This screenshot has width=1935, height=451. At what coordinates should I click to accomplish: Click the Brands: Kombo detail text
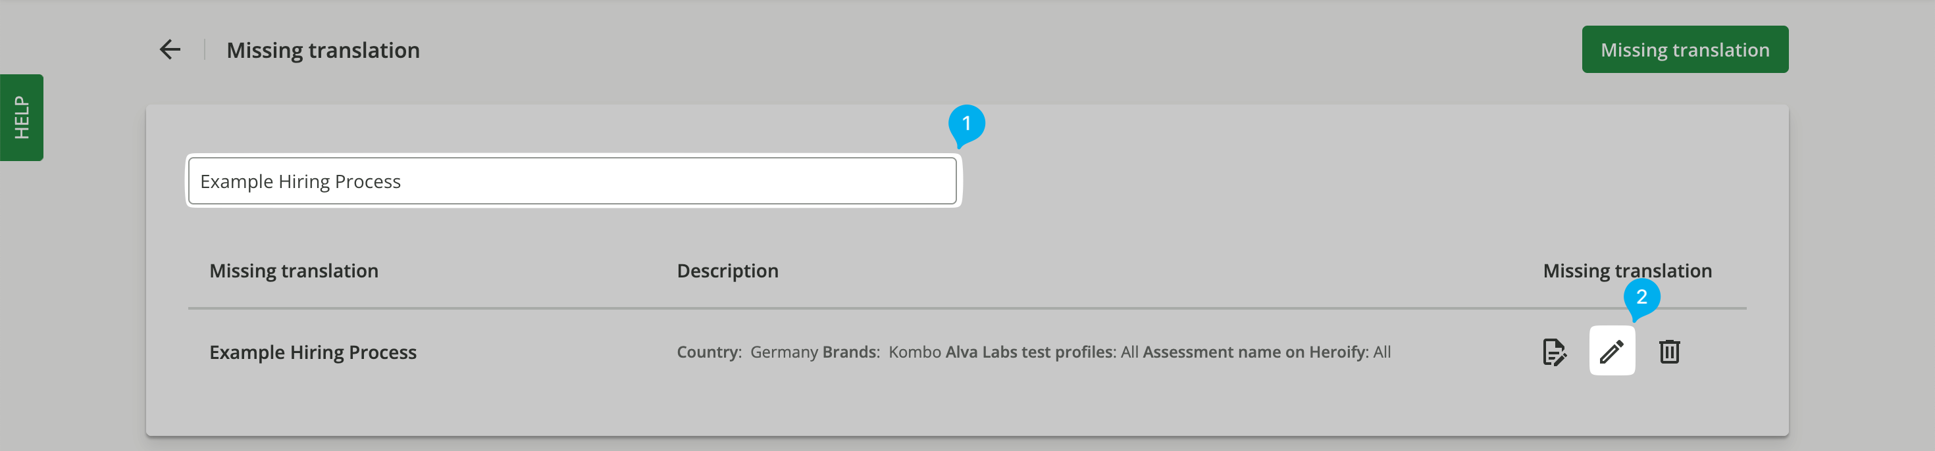[x=882, y=352]
